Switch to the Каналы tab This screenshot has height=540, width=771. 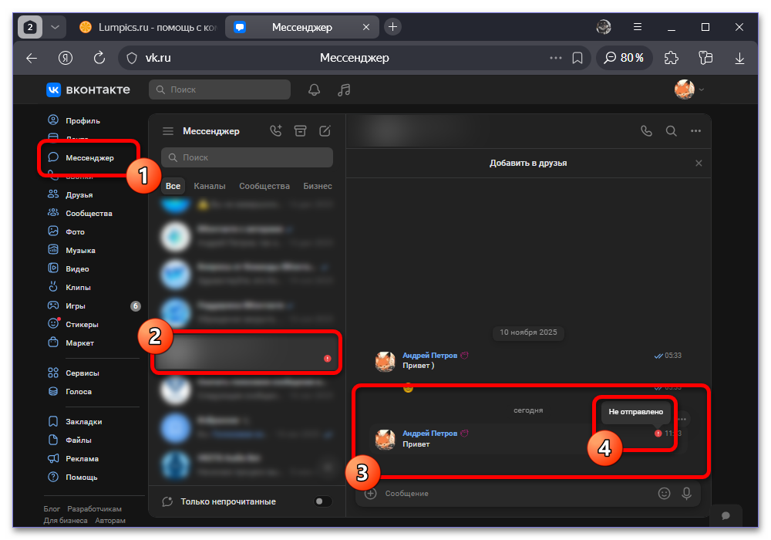tap(210, 186)
